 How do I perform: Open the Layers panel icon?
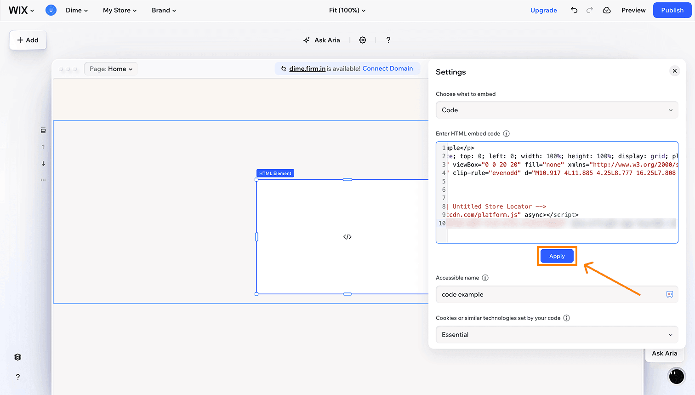pos(17,357)
